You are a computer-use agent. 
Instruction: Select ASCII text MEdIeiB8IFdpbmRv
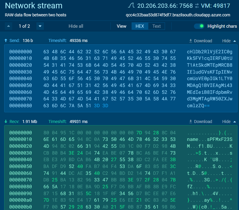click(x=209, y=92)
